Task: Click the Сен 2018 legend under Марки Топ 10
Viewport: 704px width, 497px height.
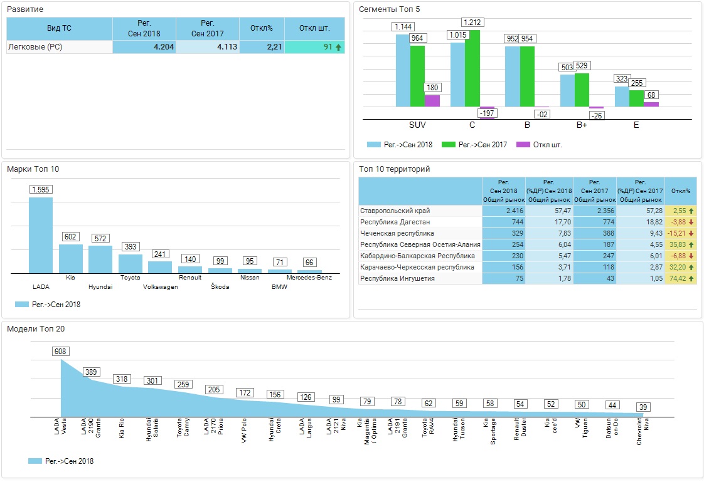Action: pos(22,305)
